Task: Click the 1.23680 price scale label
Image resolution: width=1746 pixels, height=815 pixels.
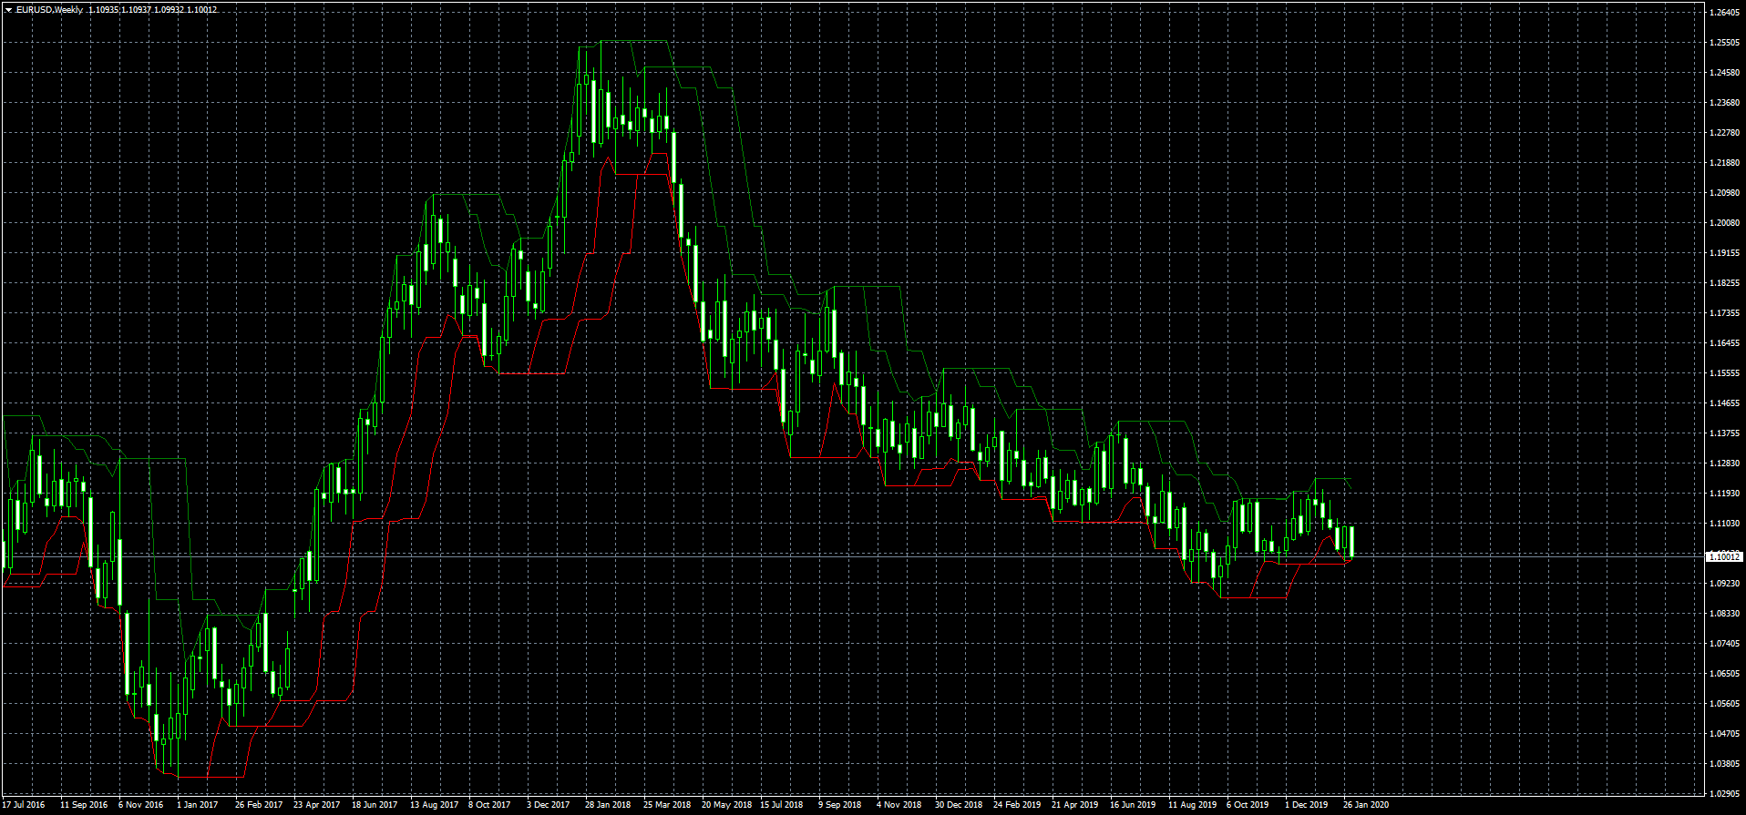Action: coord(1725,103)
